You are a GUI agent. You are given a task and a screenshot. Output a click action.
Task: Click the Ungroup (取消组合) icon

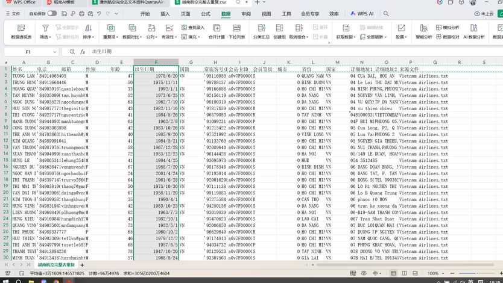tap(299, 28)
